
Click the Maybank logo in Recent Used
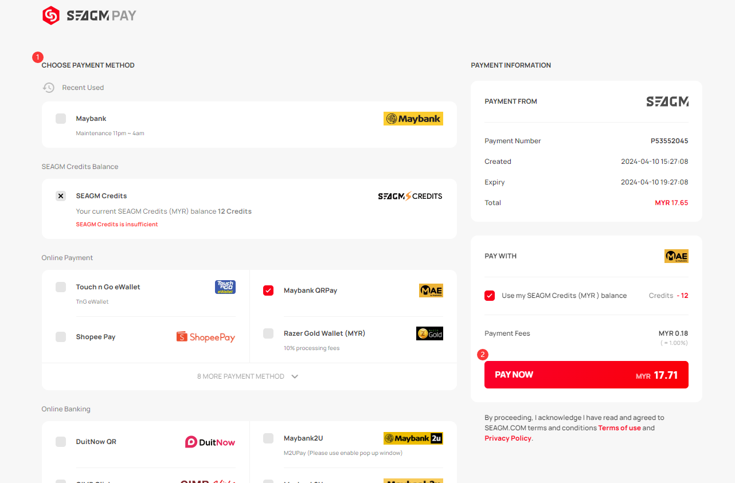click(x=413, y=119)
